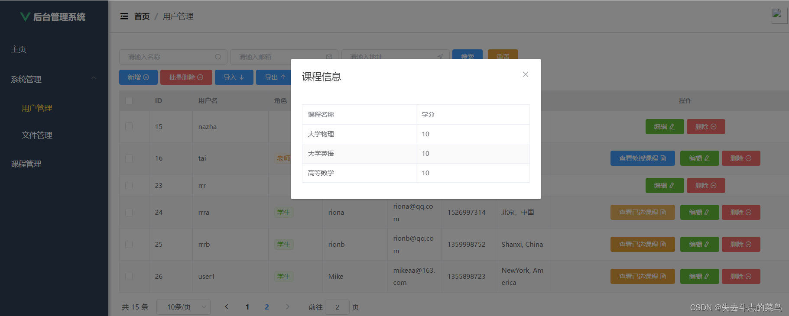Click 删除 for user rrr
This screenshot has height=316, width=789.
706,186
